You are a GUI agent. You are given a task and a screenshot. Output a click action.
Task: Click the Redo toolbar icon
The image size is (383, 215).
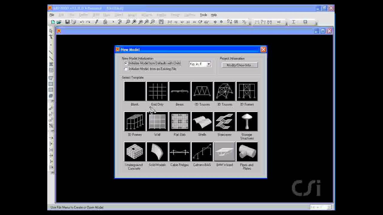tap(88, 22)
